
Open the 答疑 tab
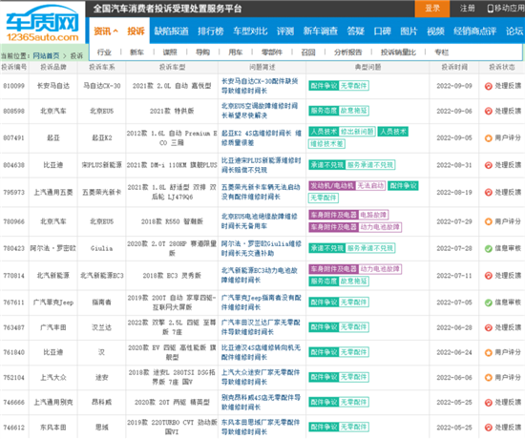(356, 31)
